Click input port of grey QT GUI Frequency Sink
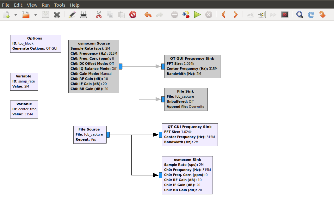334x201 pixels. [x=163, y=66]
